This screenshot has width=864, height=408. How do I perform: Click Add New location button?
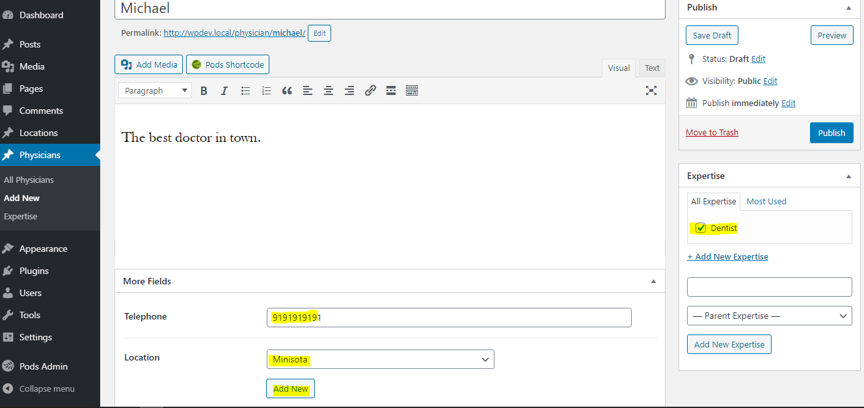click(290, 388)
